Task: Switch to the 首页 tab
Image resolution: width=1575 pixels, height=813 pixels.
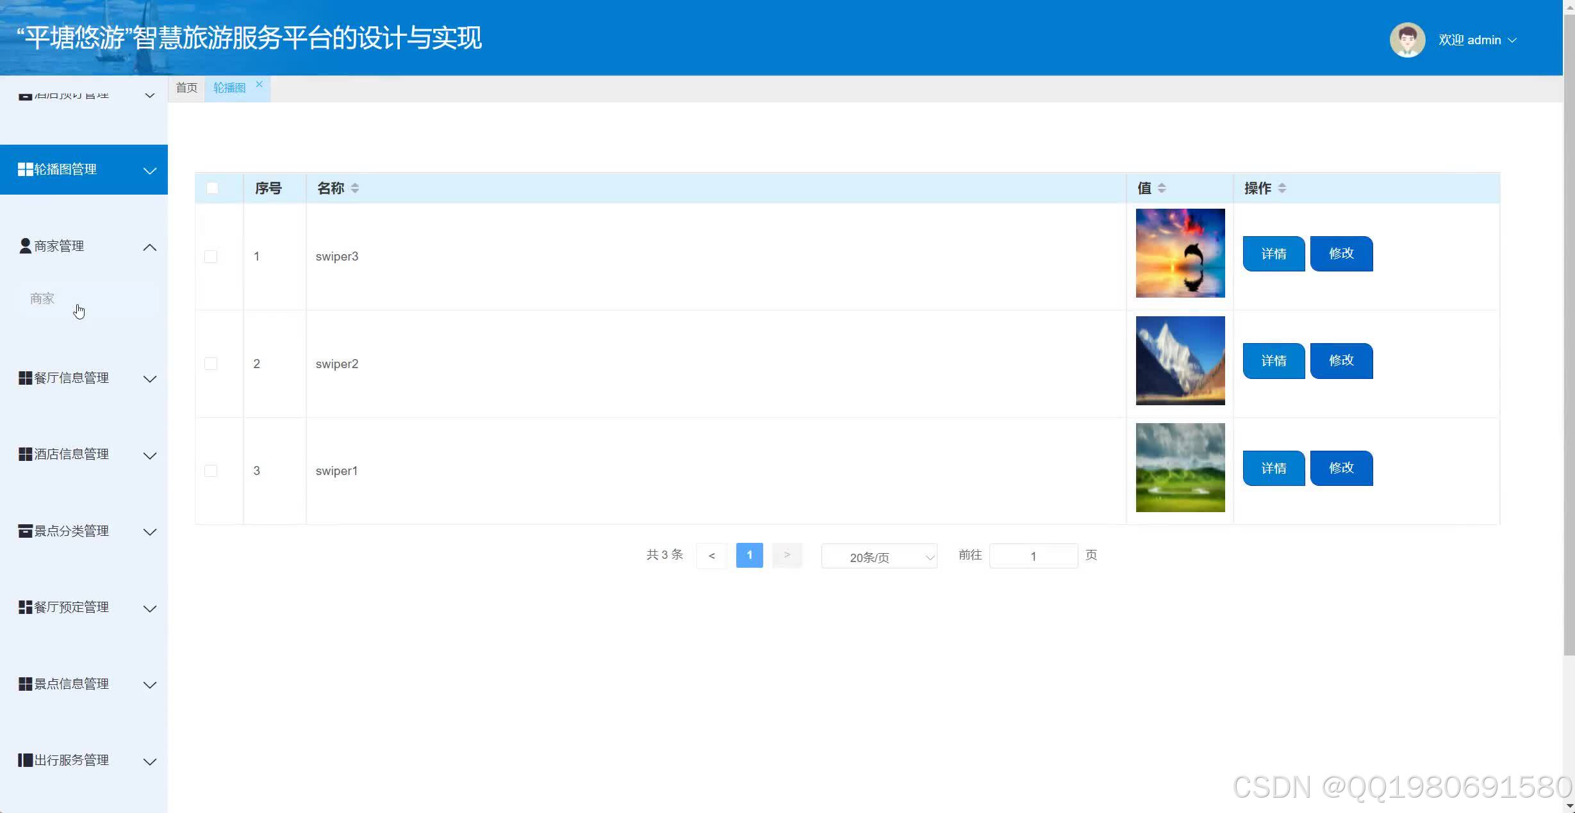Action: coord(186,88)
